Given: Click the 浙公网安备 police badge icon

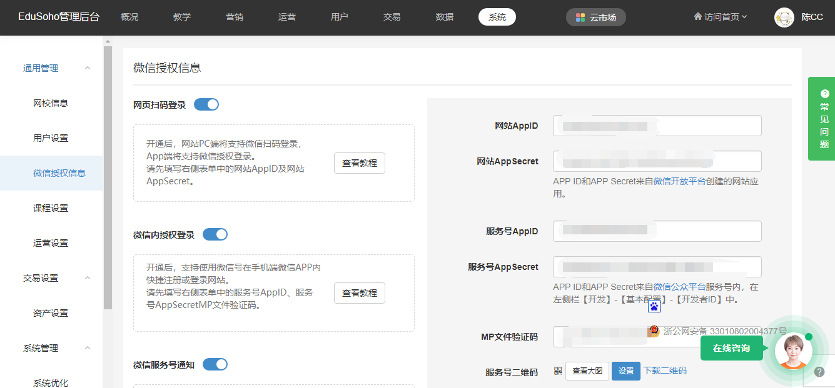Looking at the screenshot, I should pos(654,331).
